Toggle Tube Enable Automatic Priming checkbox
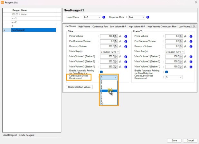Viewport: 199px width, 144px height. tap(101, 72)
